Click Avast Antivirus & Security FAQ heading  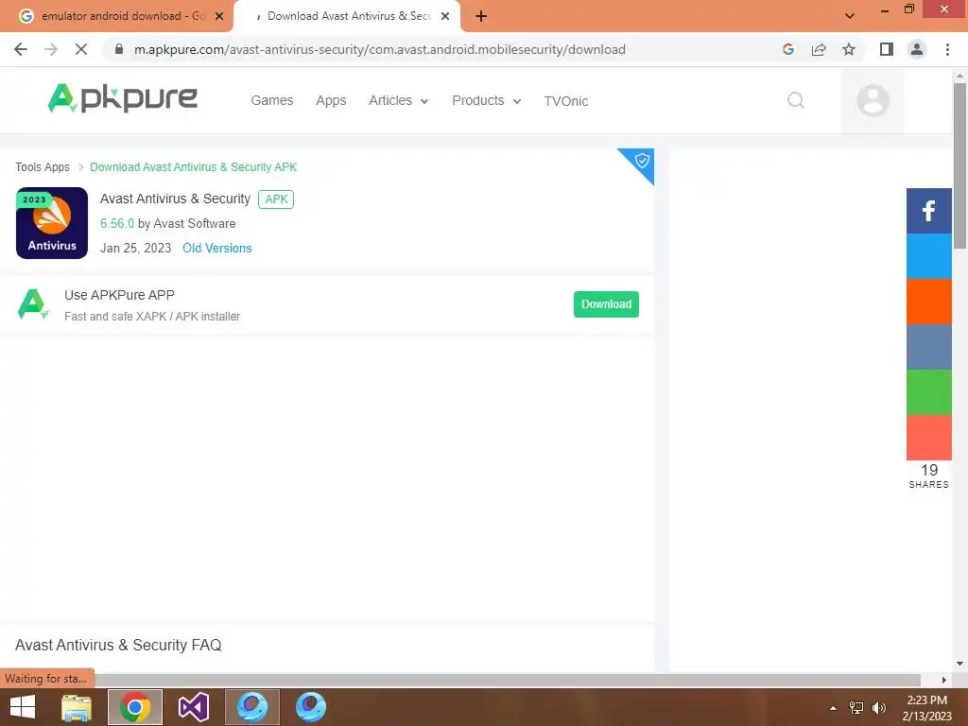click(118, 645)
